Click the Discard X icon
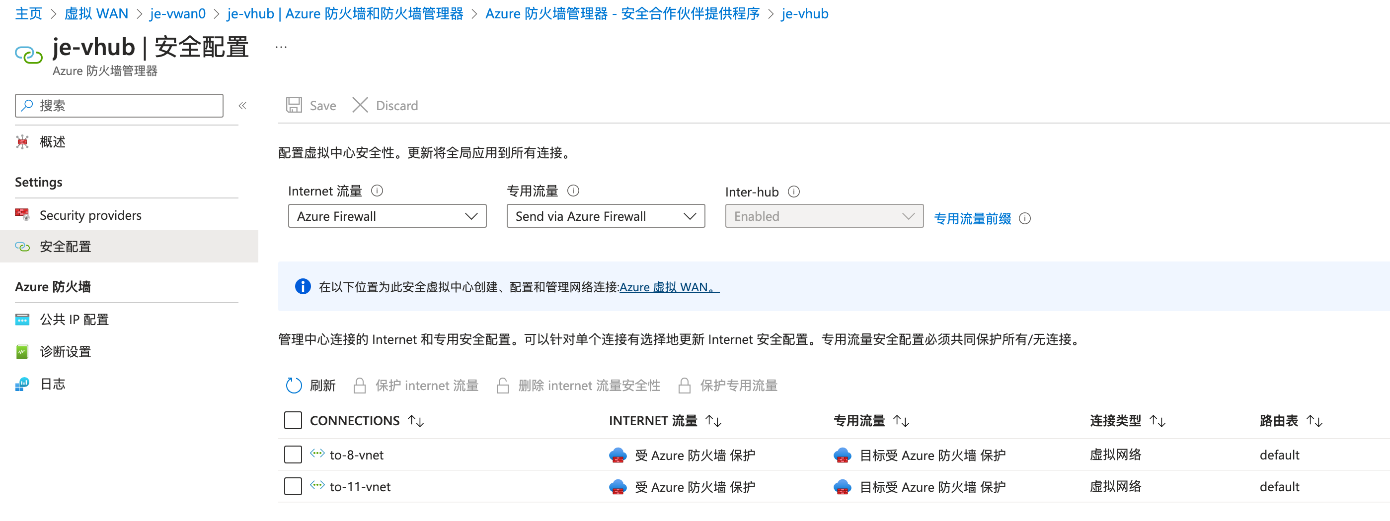The height and width of the screenshot is (521, 1390). pyautogui.click(x=360, y=105)
